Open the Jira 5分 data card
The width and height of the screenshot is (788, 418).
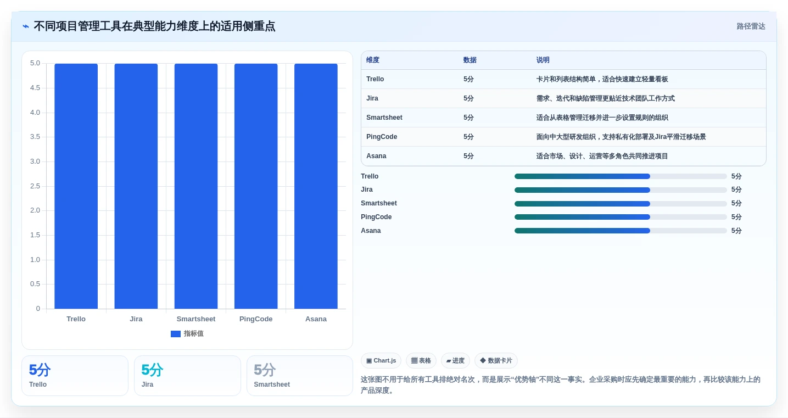[187, 376]
